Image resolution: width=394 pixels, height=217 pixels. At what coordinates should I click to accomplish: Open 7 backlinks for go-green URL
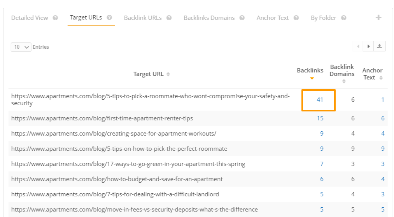322,164
